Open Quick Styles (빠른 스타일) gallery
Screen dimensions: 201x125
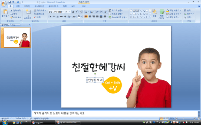click(162, 12)
